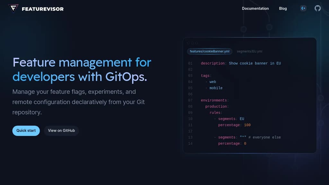
Task: Open the Blog menu item
Action: tap(283, 8)
